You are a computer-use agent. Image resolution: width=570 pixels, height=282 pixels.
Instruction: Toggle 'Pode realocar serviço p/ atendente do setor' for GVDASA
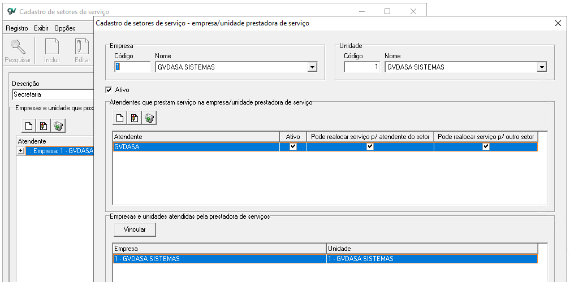point(370,147)
